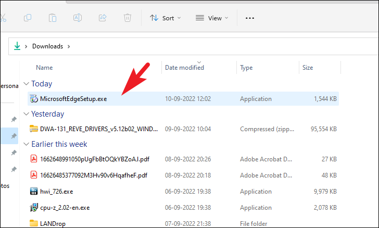379x228 pixels.
Task: Click the 27 KB size cell
Action: [329, 159]
